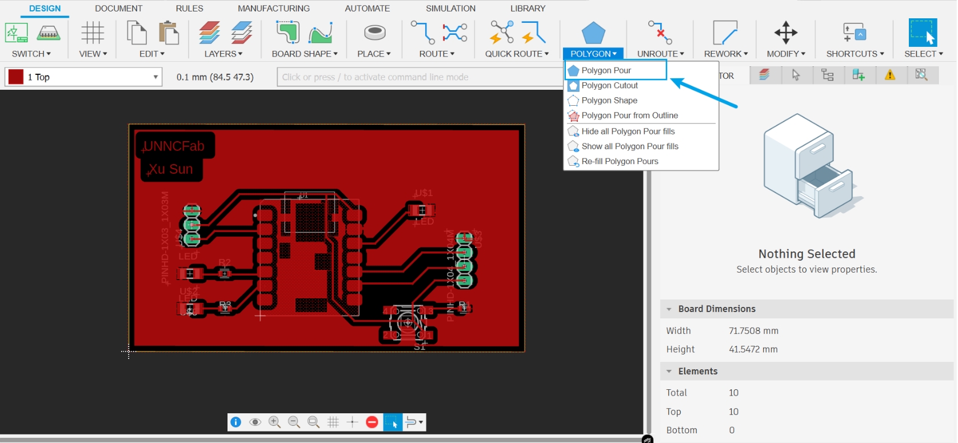Click Zoom out magnifier in bottom toolbar
958x443 pixels.
click(x=294, y=422)
